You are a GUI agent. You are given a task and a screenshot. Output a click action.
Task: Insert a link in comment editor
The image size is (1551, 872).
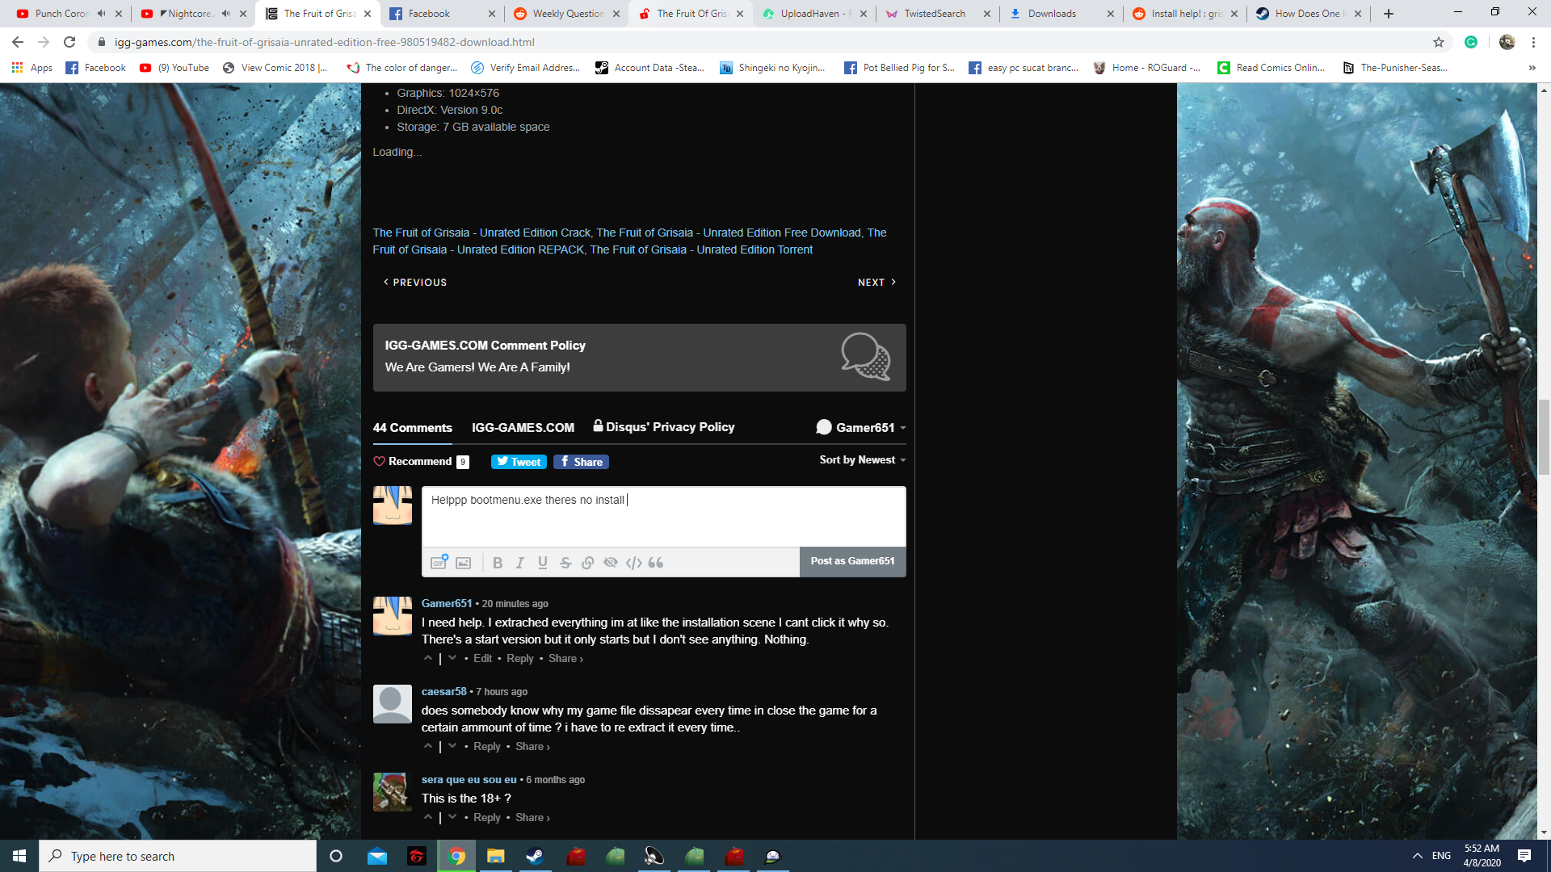click(x=588, y=563)
